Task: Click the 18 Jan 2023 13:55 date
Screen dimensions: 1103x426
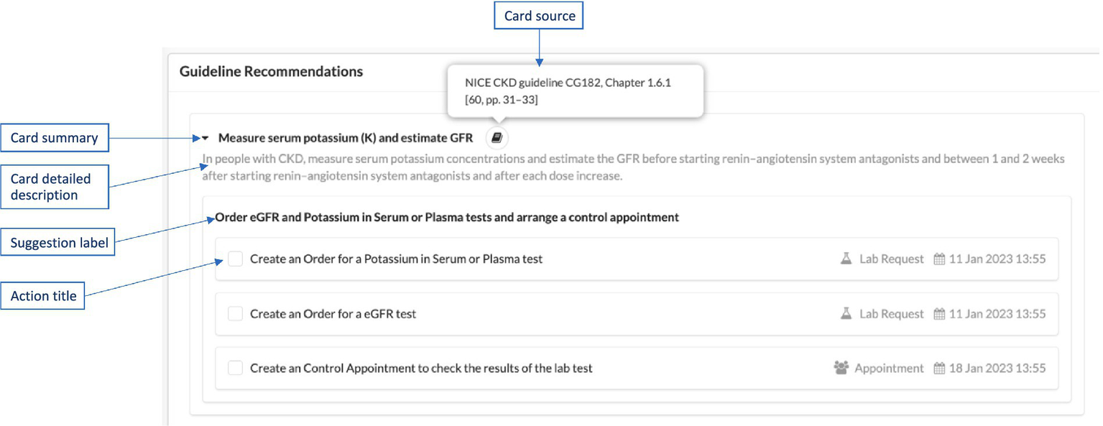Action: (997, 369)
